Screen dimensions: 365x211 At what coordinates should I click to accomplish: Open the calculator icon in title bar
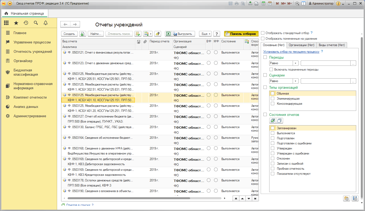(x=264, y=3)
